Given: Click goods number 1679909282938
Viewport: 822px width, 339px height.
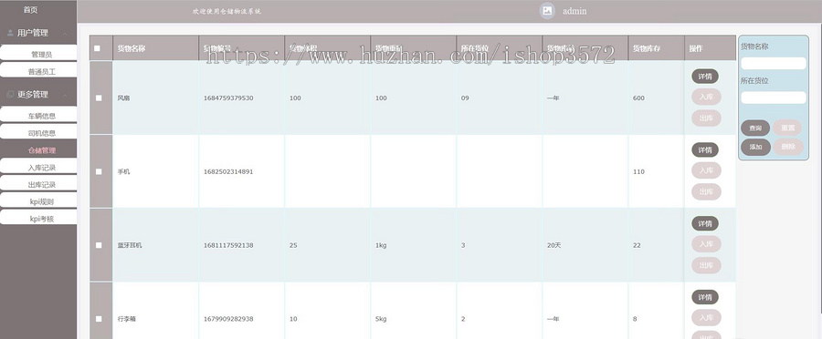Looking at the screenshot, I should (228, 319).
